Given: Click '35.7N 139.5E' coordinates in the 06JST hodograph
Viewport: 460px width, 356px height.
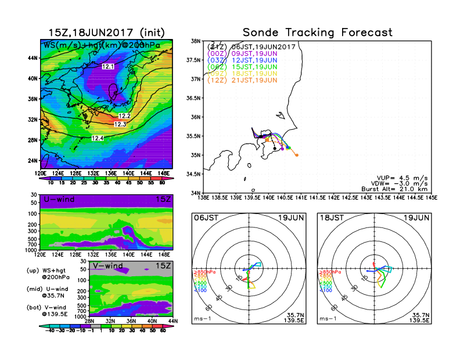Looking at the screenshot, I should 294,318.
